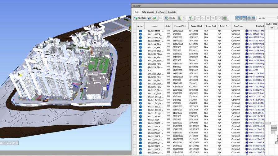Click set icon beside Sets->BLK 321 AR
The width and height of the screenshot is (278, 156).
click(x=247, y=119)
